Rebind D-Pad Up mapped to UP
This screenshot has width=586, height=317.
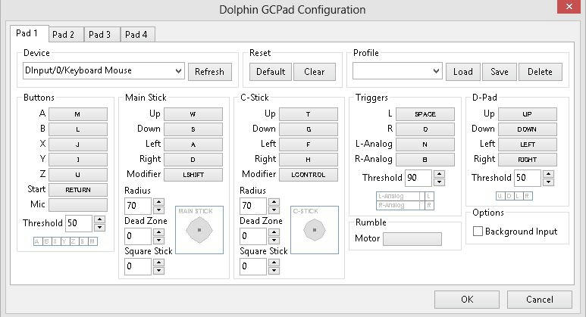(x=528, y=114)
